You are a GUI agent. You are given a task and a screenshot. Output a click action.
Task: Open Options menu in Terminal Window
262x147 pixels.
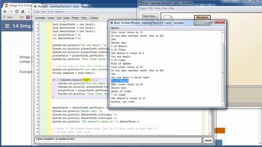pos(115,28)
